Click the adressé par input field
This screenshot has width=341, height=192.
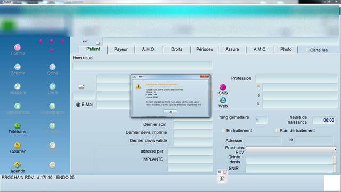pyautogui.click(x=190, y=151)
